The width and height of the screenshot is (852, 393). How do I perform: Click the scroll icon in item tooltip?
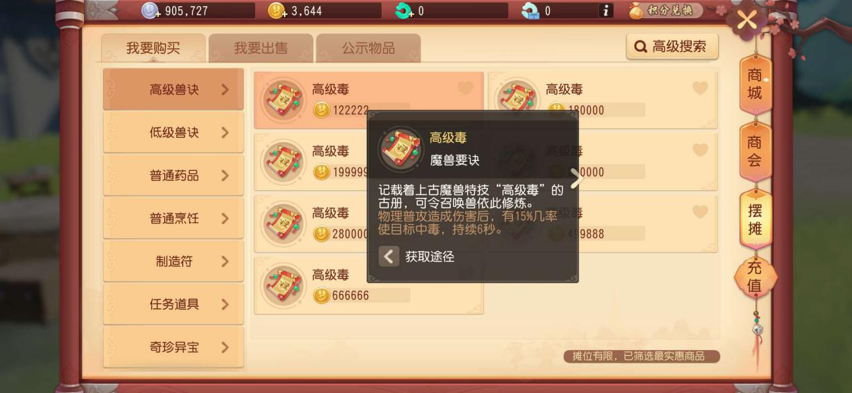400,148
